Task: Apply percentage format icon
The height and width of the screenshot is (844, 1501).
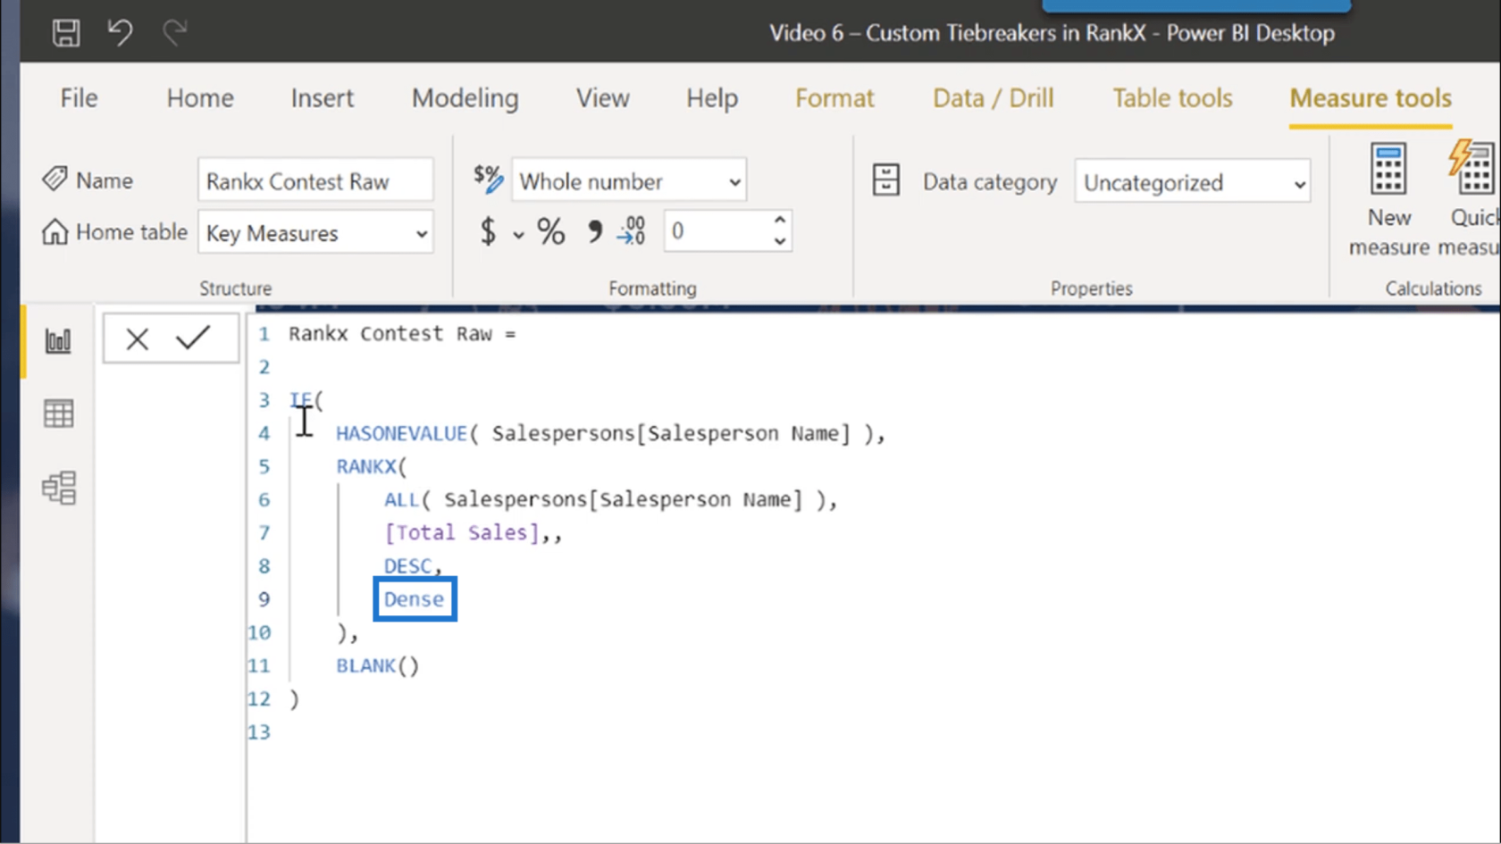Action: (551, 232)
